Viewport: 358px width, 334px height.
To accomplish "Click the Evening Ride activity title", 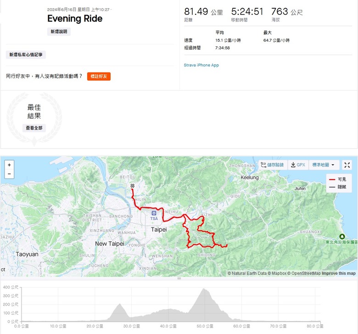I will click(75, 19).
